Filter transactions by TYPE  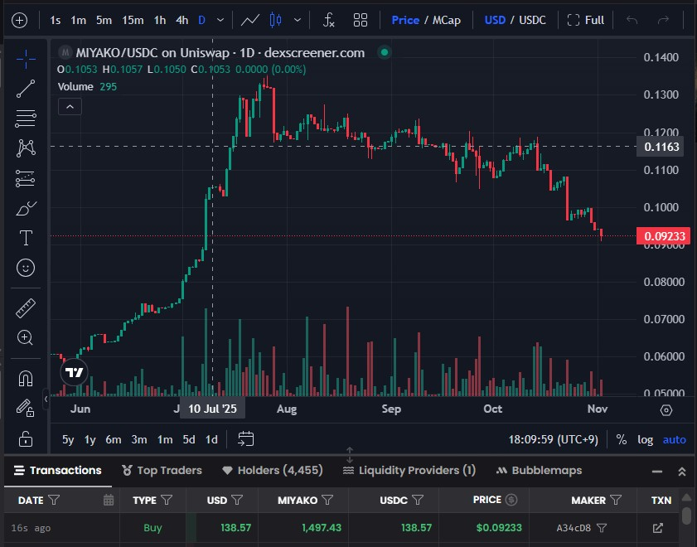click(167, 501)
